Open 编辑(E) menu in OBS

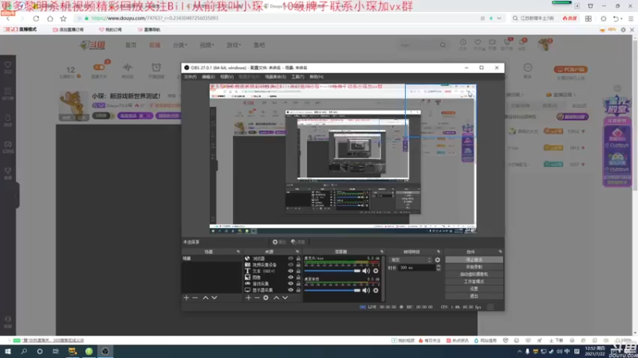208,76
